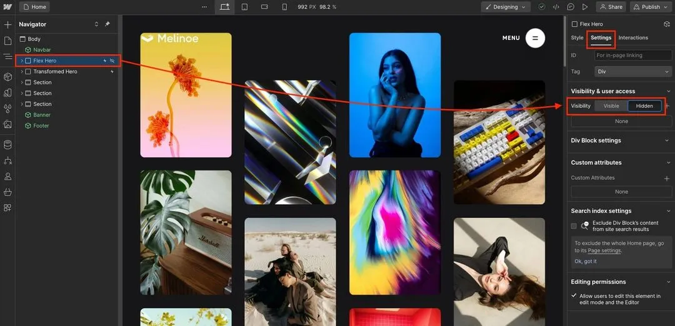Click the Publish button
This screenshot has height=326, width=675.
click(651, 7)
